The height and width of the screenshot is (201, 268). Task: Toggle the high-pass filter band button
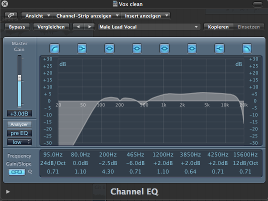pyautogui.click(x=54, y=48)
